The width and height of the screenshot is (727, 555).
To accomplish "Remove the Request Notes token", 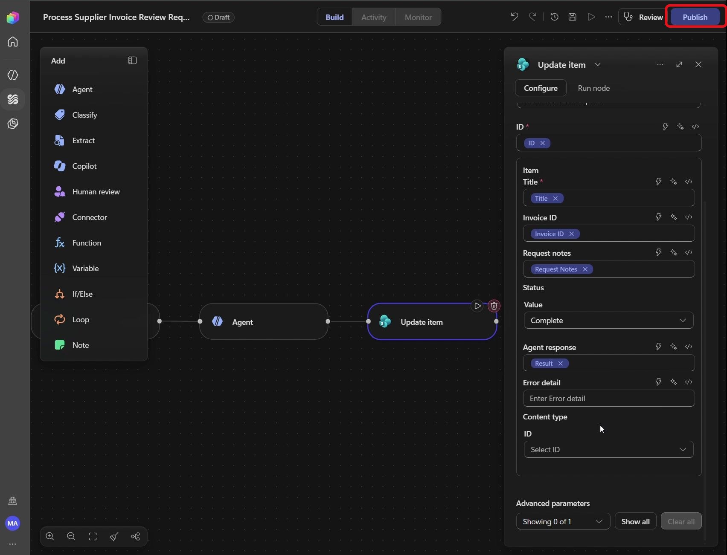I will [585, 269].
